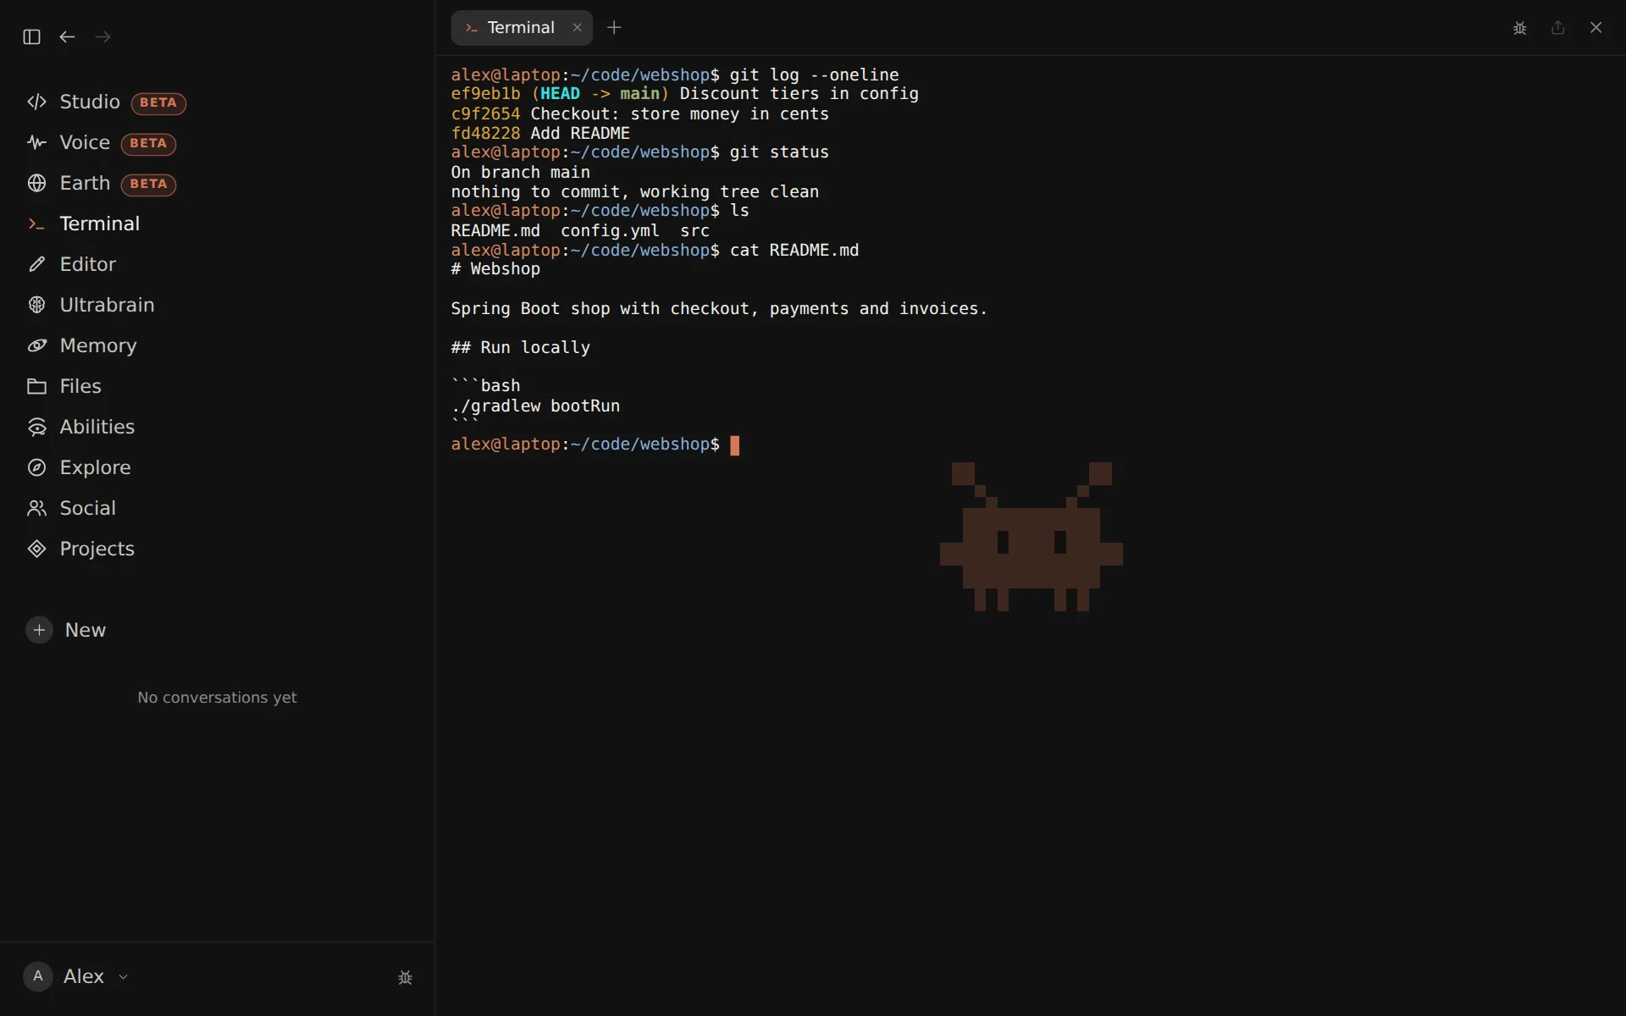
Task: Click 'config.yml' in ls output
Action: tap(610, 230)
